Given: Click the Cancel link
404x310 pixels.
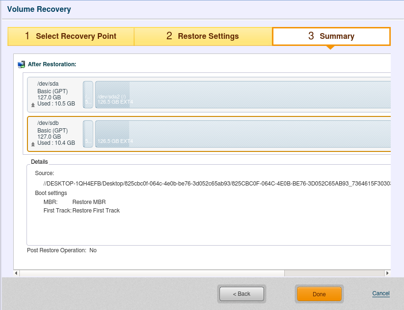Looking at the screenshot, I should [381, 293].
